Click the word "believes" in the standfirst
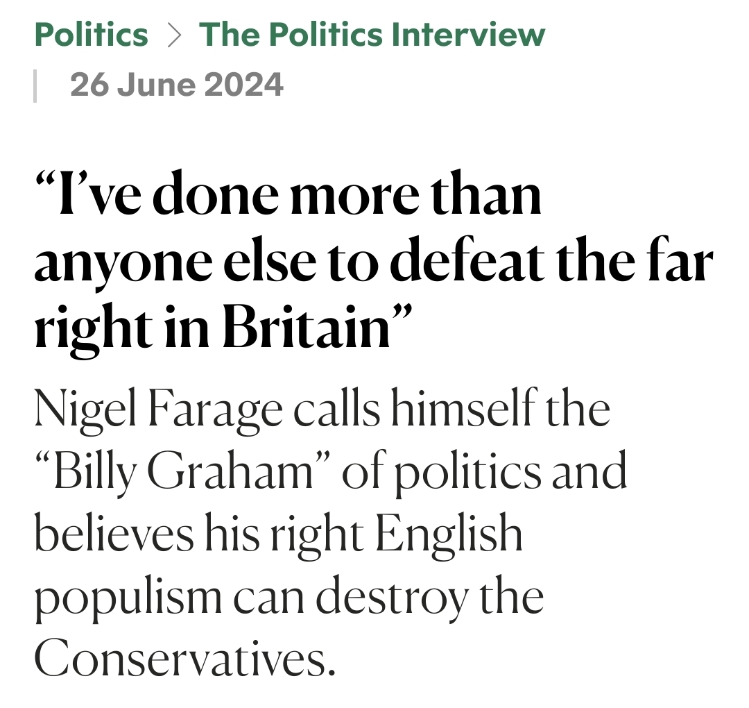 (x=114, y=534)
